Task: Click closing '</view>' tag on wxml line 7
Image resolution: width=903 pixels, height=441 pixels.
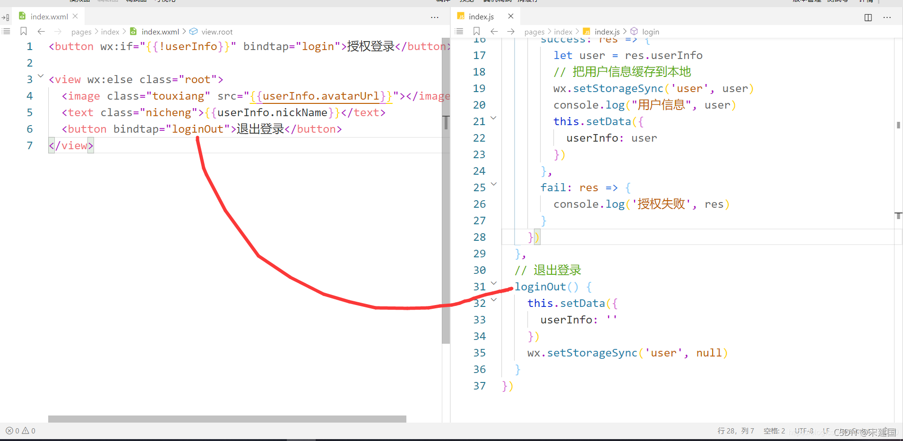Action: [71, 145]
